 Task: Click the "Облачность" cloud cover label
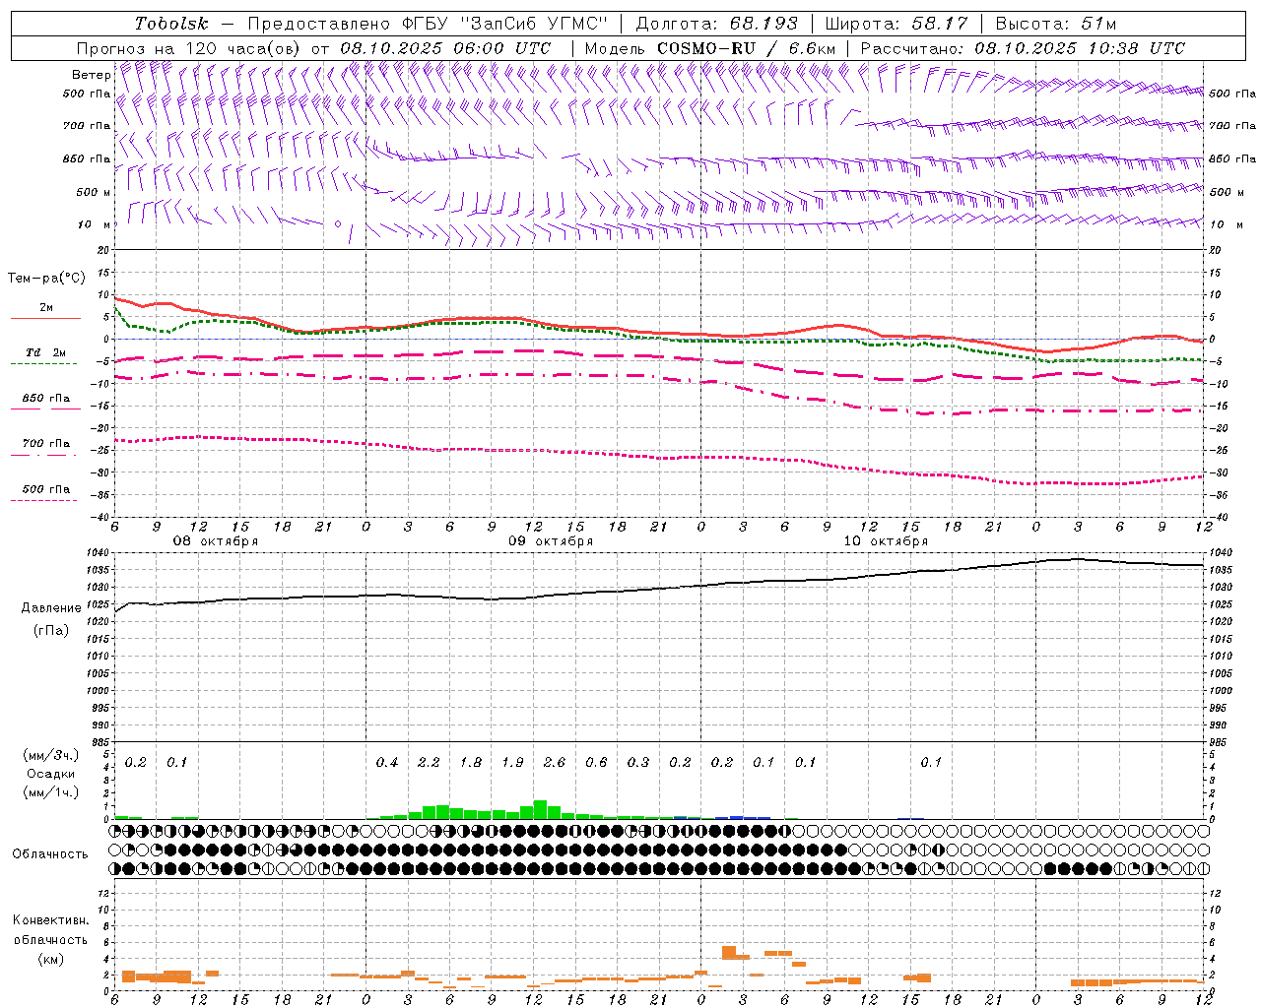[50, 854]
